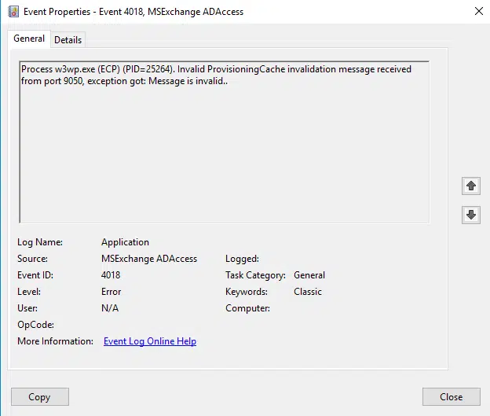The image size is (490, 416).
Task: Click the Event Properties title bar icon
Action: click(13, 12)
